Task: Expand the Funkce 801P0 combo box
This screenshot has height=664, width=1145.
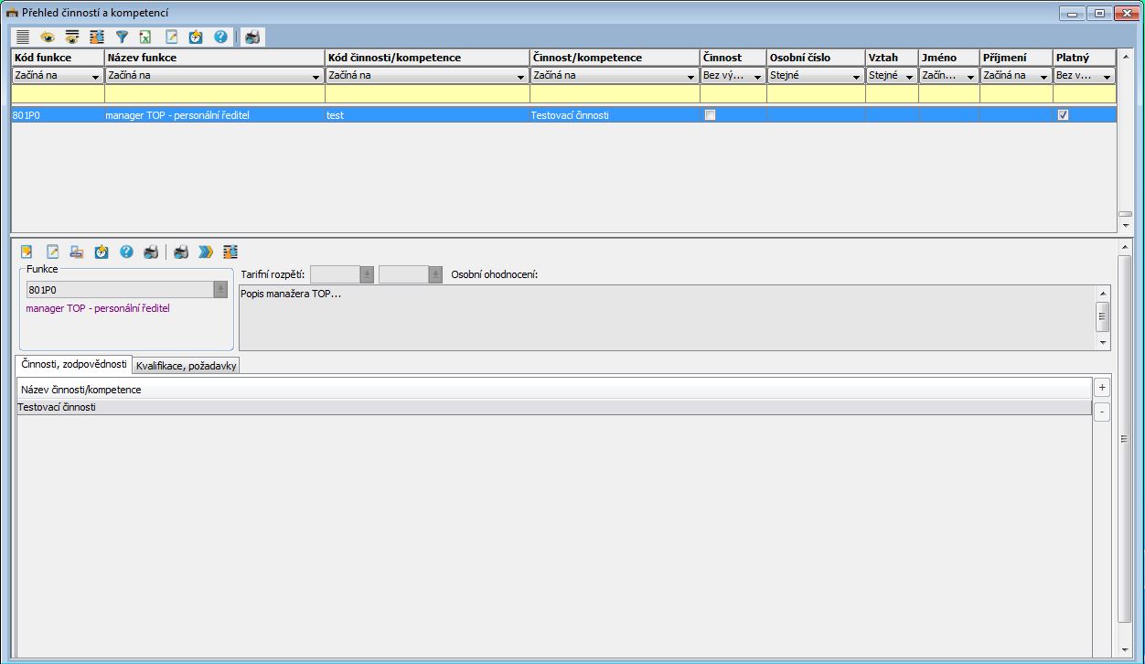Action: tap(220, 290)
